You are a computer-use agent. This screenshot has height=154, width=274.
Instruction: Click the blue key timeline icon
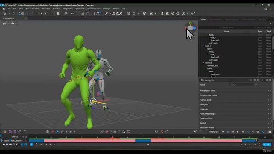(x=57, y=132)
